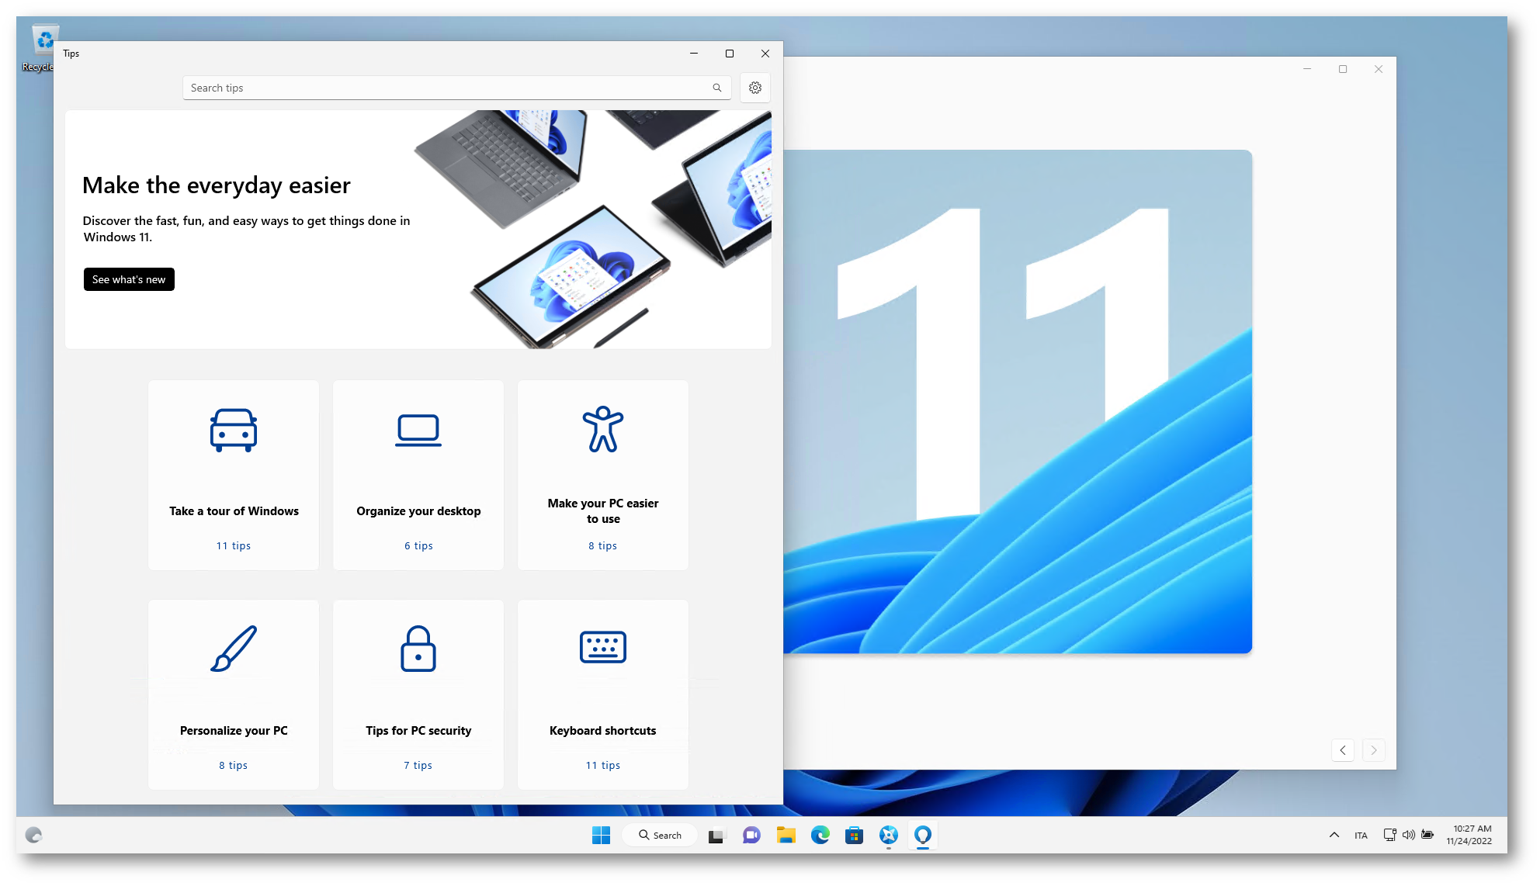
Task: Go to previous slide in background window
Action: pyautogui.click(x=1343, y=750)
